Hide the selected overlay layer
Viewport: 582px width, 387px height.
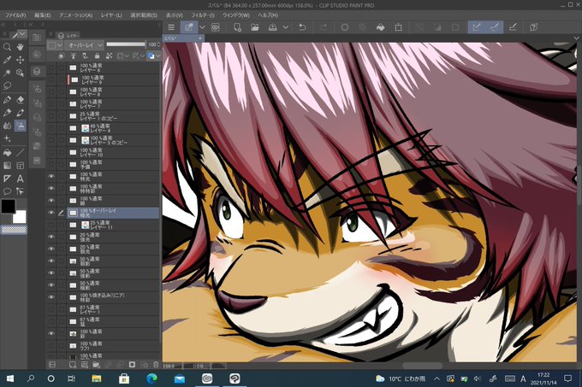click(x=51, y=213)
